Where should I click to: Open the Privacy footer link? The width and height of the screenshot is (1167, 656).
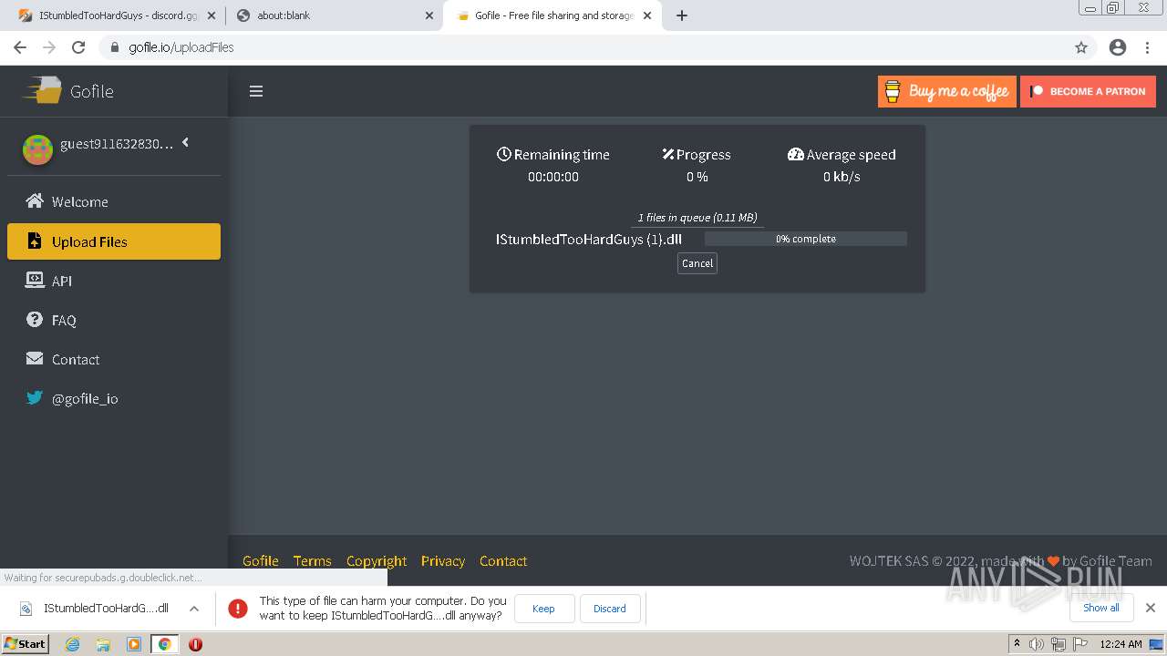pos(443,561)
